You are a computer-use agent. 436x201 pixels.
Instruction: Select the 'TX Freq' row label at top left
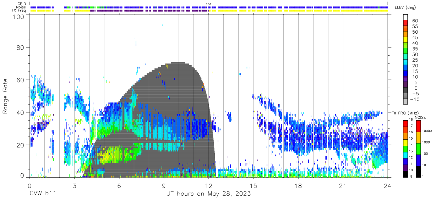coord(19,11)
